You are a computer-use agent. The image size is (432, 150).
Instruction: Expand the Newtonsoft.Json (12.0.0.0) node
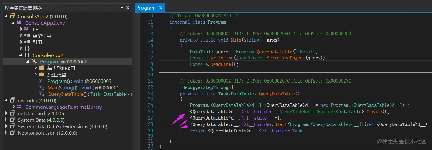click(x=7, y=133)
